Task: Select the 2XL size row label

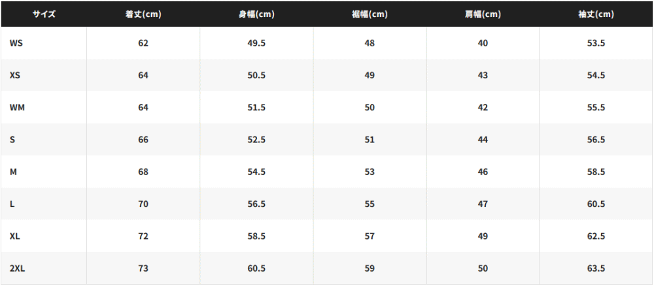Action: pyautogui.click(x=17, y=268)
